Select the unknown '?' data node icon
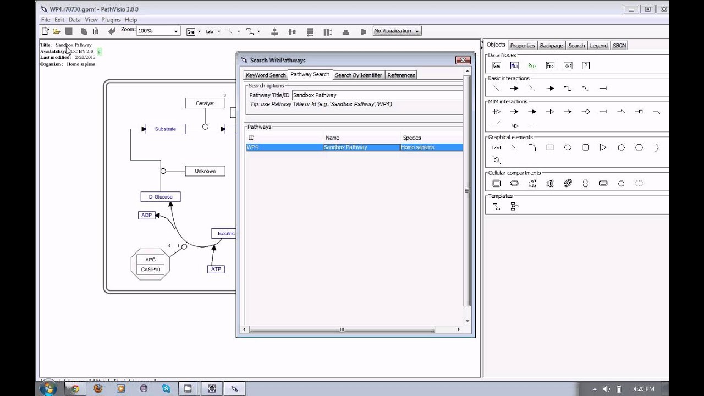 (x=586, y=65)
